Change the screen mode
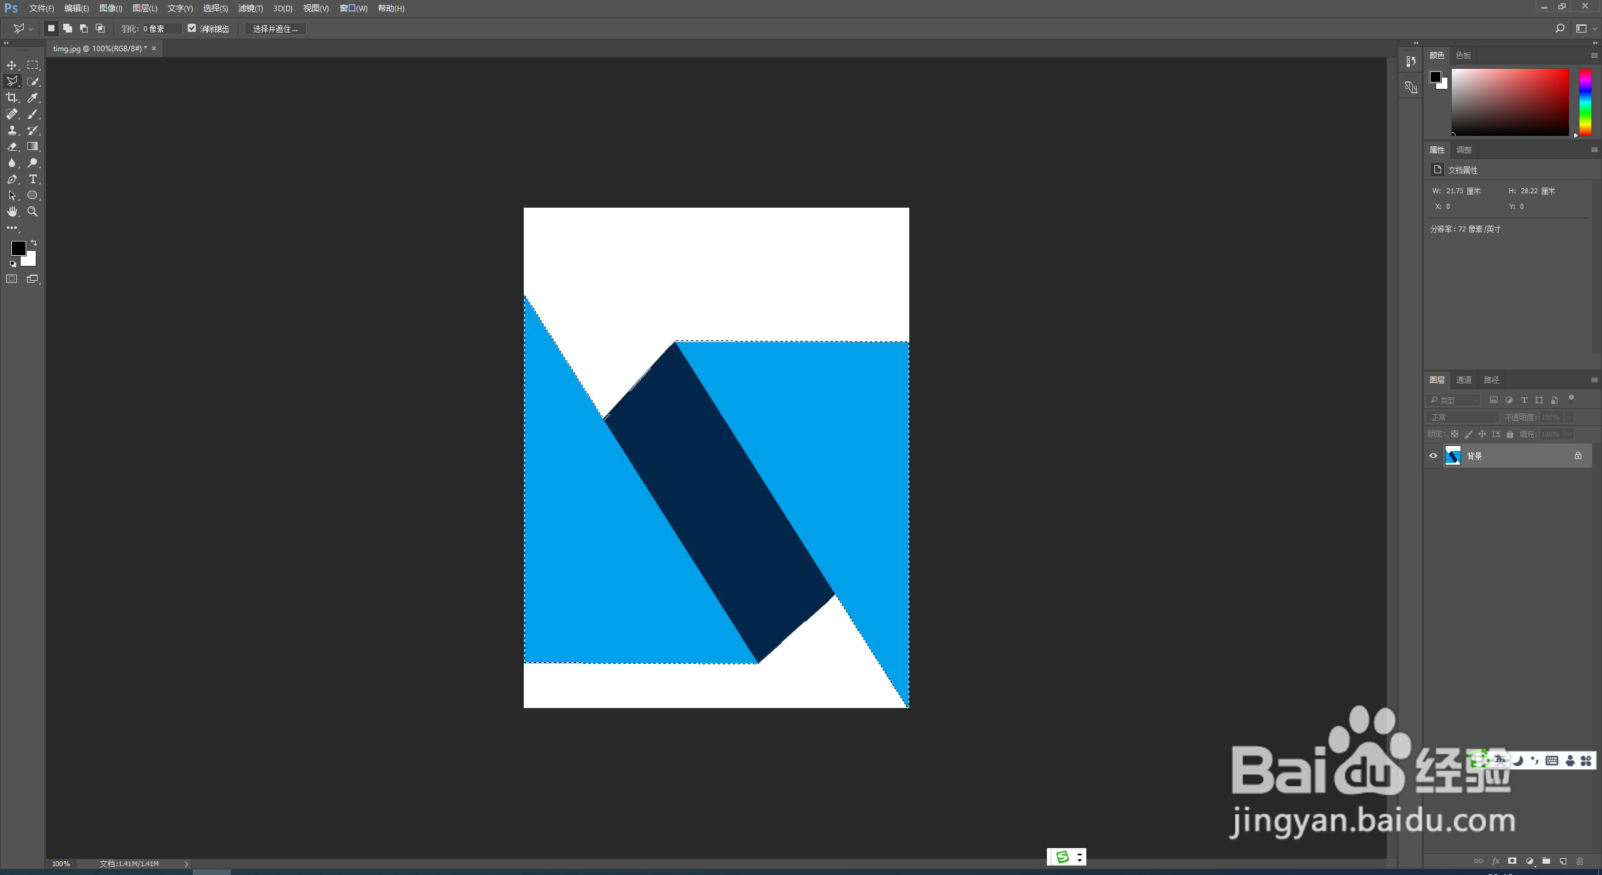Screen dimensions: 1602x875 pyautogui.click(x=33, y=279)
